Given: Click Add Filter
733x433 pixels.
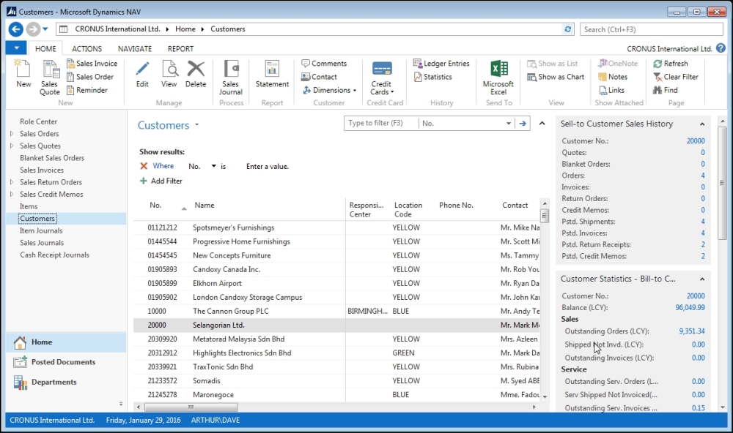Looking at the screenshot, I should pos(161,181).
